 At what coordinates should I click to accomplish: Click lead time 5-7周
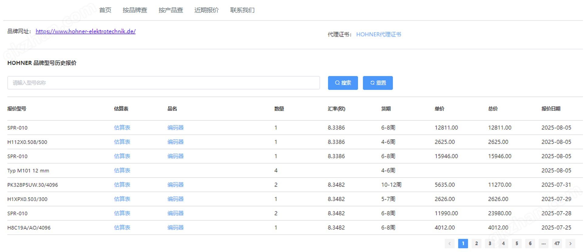tap(388, 199)
